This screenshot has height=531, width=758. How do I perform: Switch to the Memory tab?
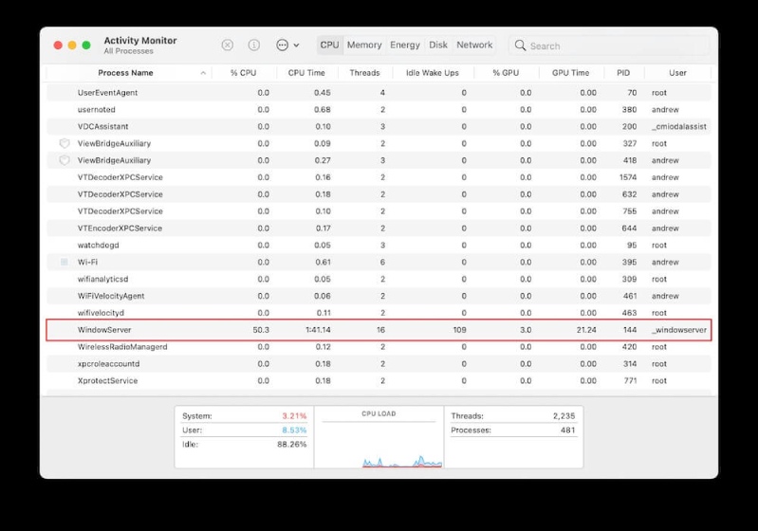coord(364,45)
